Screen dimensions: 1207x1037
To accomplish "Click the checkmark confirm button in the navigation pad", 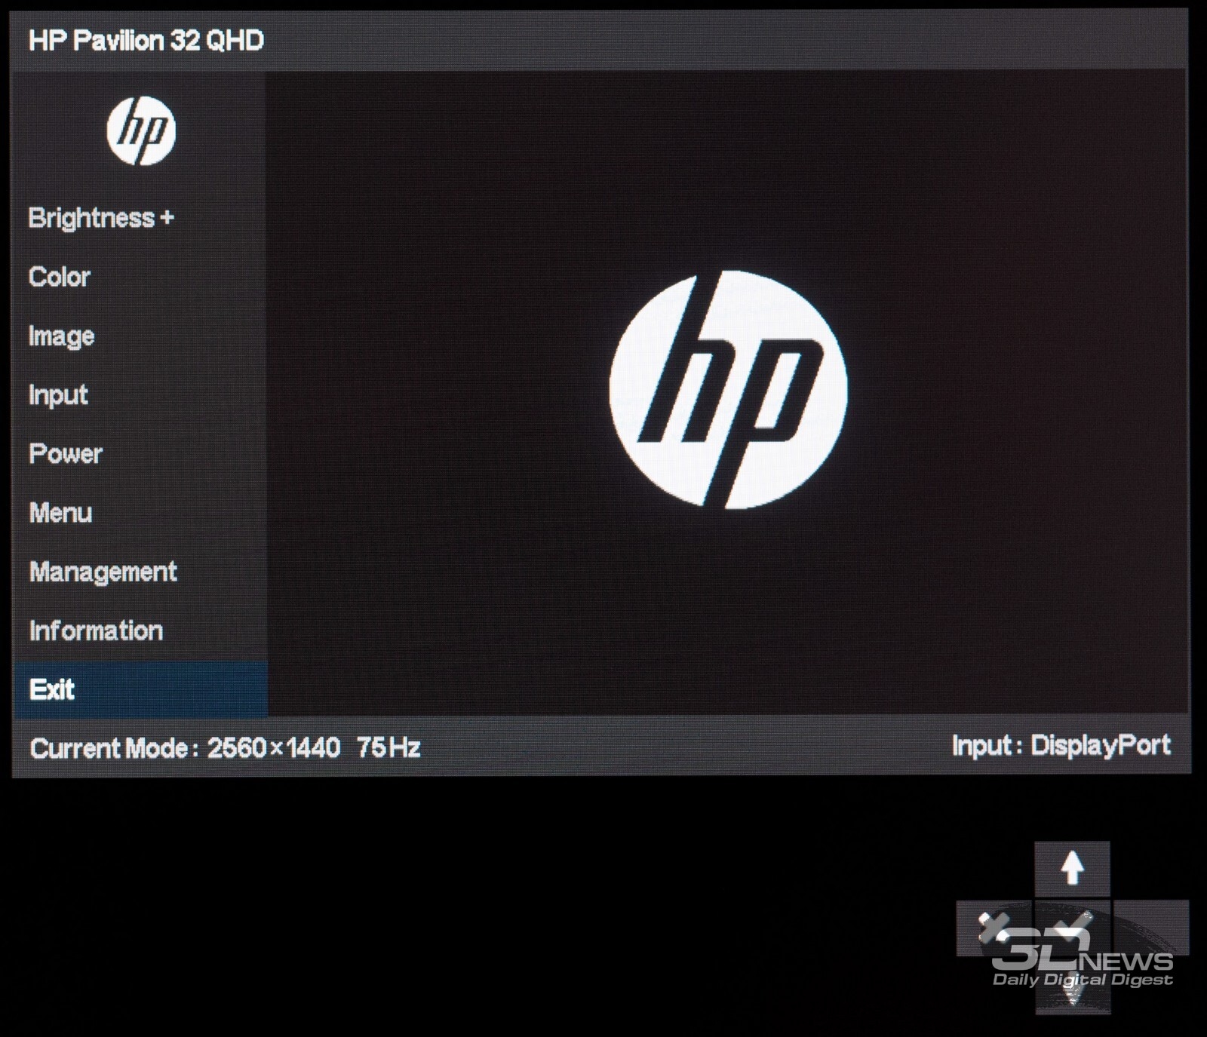I will coord(1072,928).
